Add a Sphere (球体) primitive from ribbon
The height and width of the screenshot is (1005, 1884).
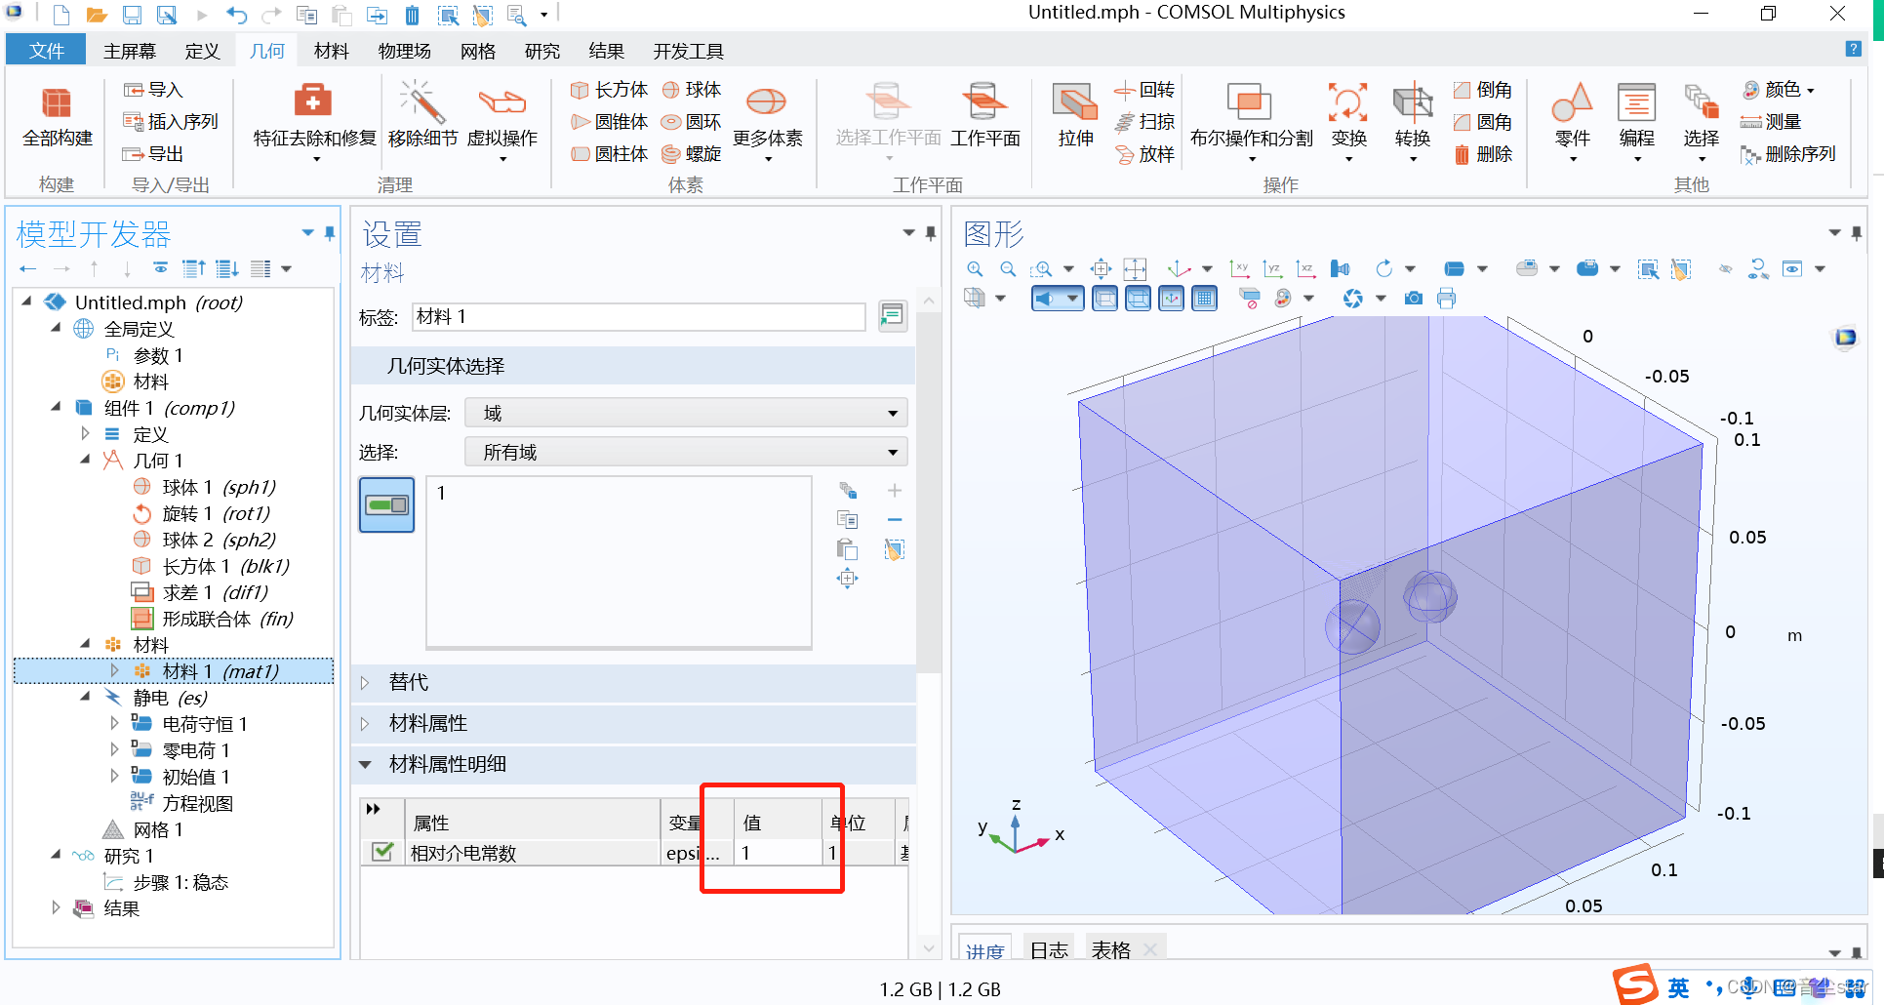[x=692, y=90]
